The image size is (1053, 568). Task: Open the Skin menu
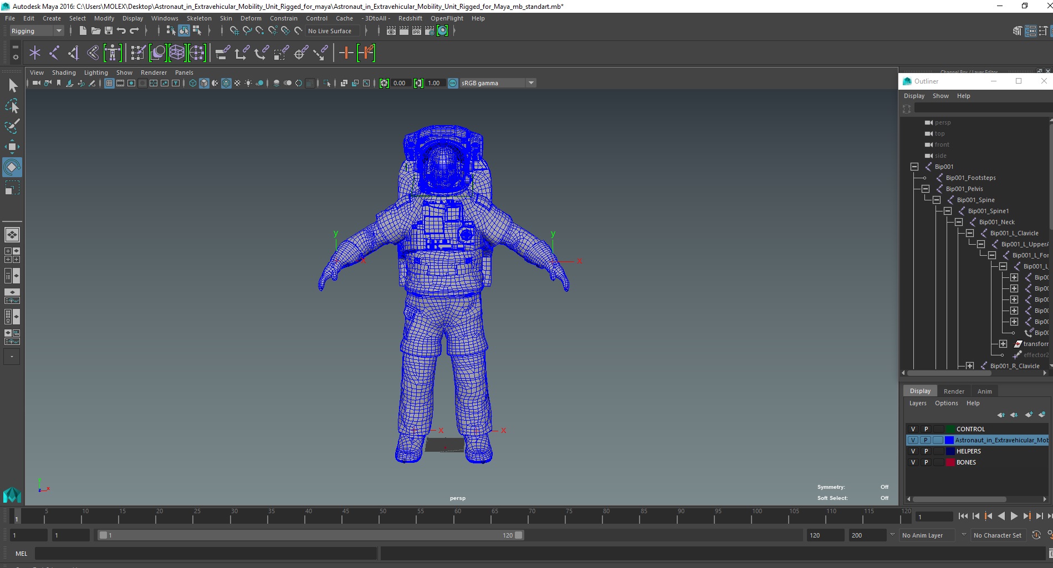pyautogui.click(x=226, y=18)
